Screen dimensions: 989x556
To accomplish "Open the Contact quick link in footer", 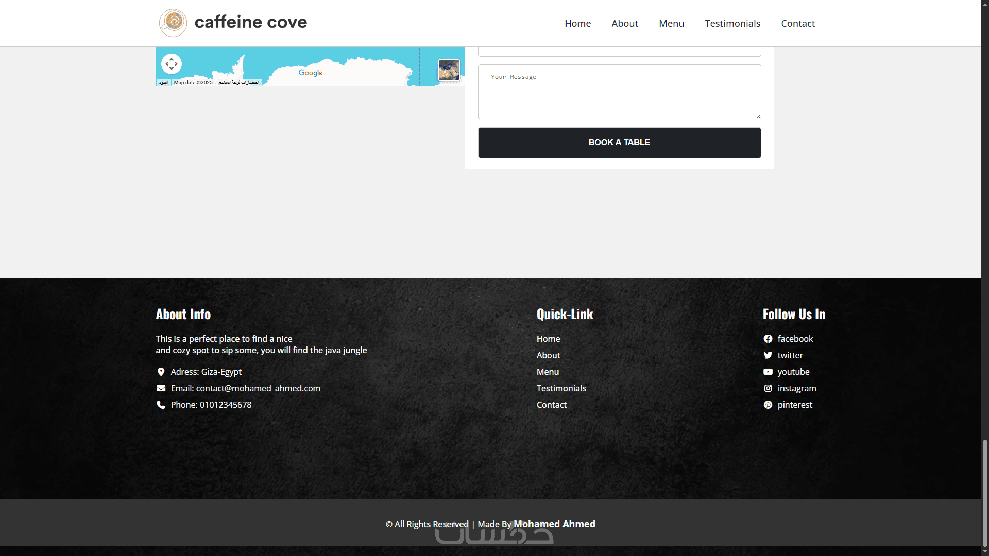I will point(551,405).
